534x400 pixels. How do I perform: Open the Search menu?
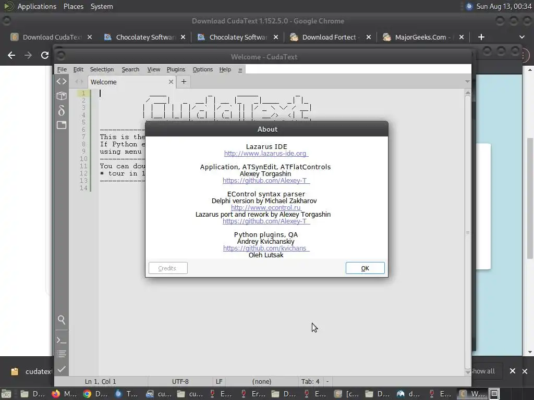[x=130, y=69]
